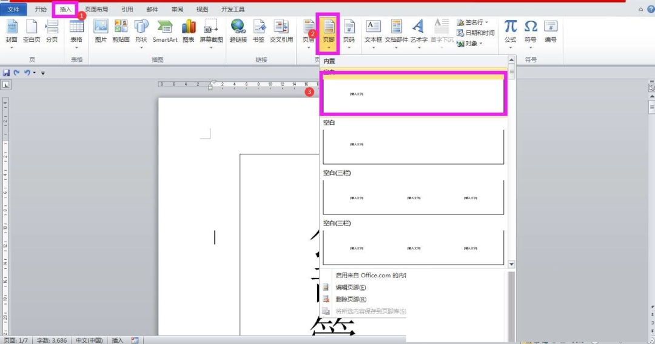Open customize quick access toolbar dropdown
The height and width of the screenshot is (344, 655).
click(42, 73)
